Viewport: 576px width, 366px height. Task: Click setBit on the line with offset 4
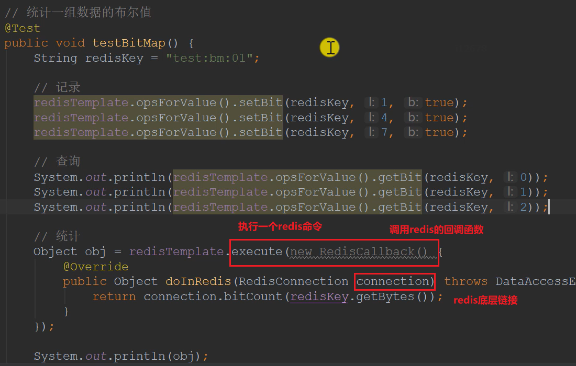point(260,118)
